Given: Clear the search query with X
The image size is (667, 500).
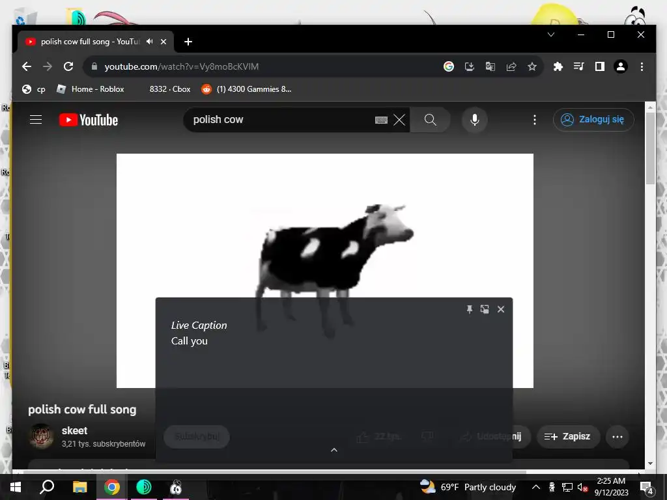Looking at the screenshot, I should point(399,120).
